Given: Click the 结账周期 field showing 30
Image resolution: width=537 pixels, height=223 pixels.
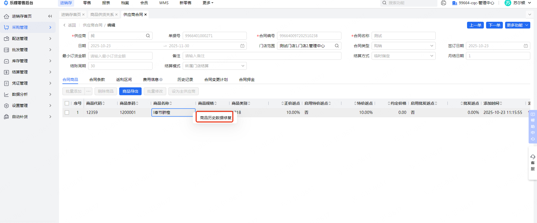Looking at the screenshot, I should (x=120, y=66).
